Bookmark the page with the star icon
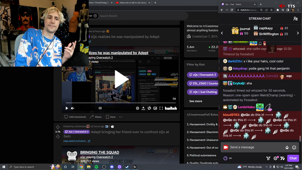Screen dimensions: 302x170 271,10
